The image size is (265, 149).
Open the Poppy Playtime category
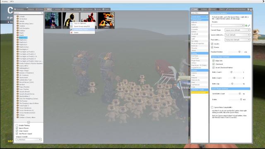(x=24, y=87)
